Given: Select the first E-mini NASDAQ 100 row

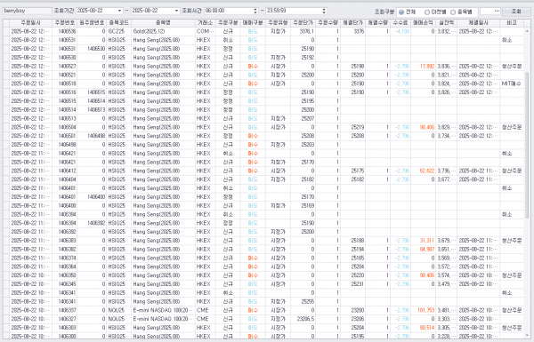Looking at the screenshot, I should click(263, 310).
